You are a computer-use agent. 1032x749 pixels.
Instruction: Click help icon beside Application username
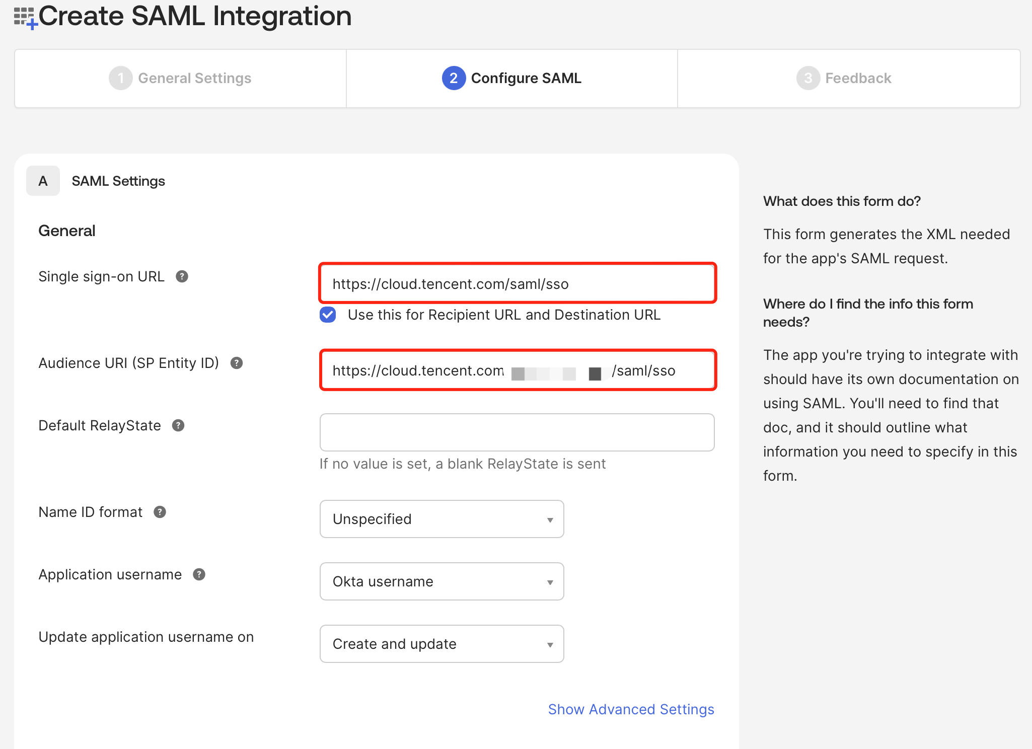tap(199, 574)
